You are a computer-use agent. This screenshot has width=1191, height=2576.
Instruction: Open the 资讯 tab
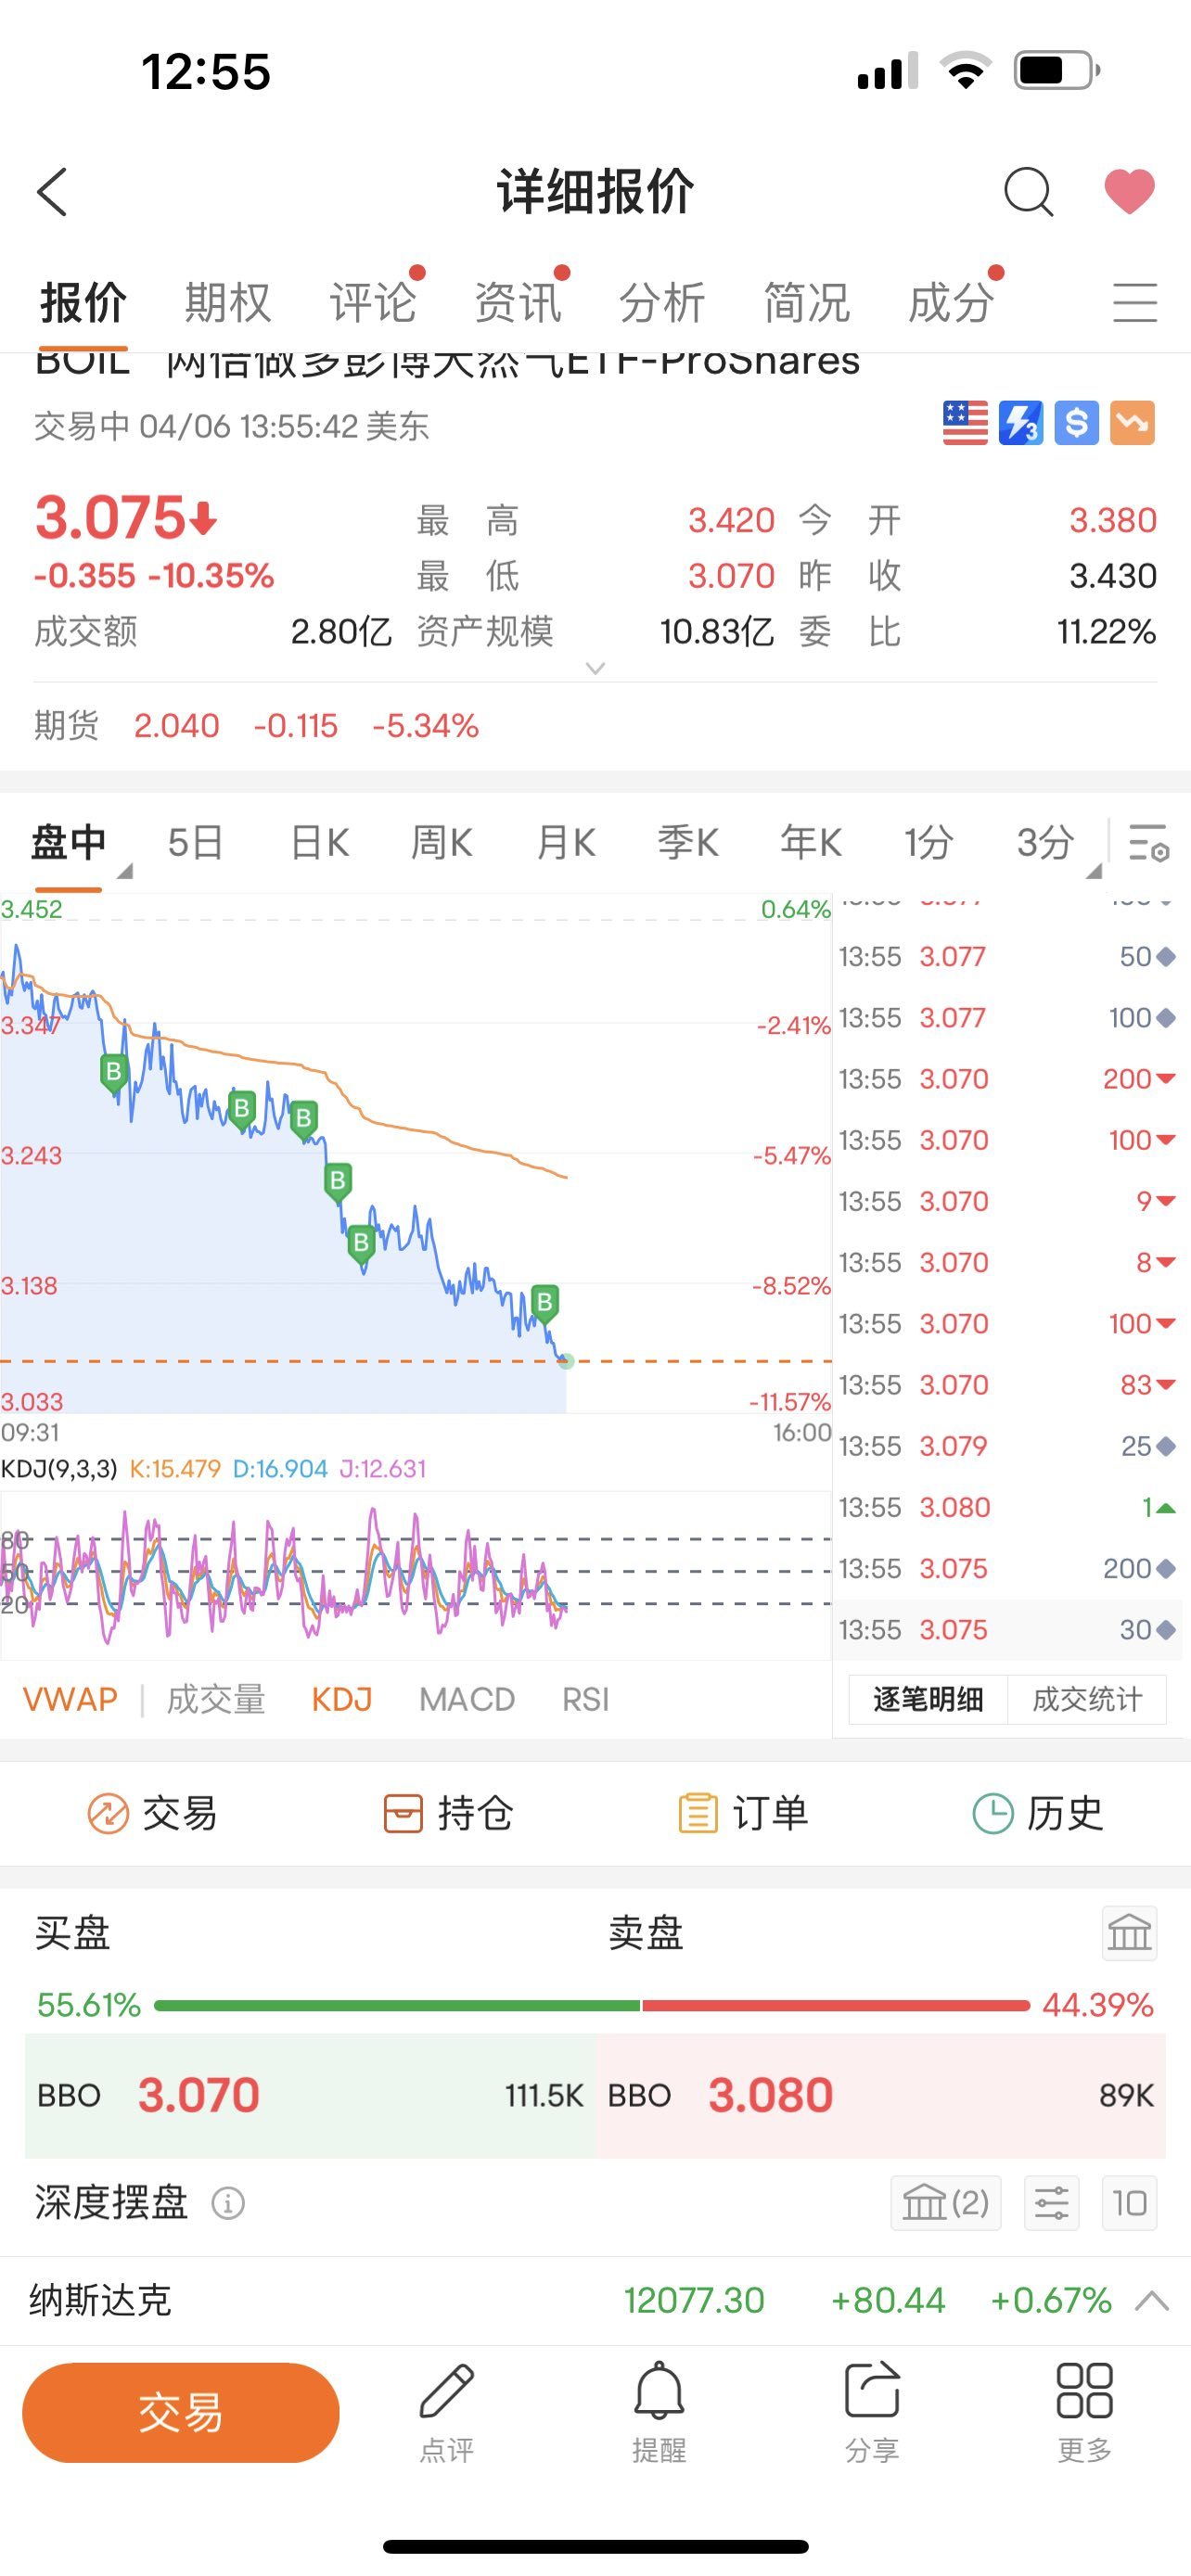(517, 302)
